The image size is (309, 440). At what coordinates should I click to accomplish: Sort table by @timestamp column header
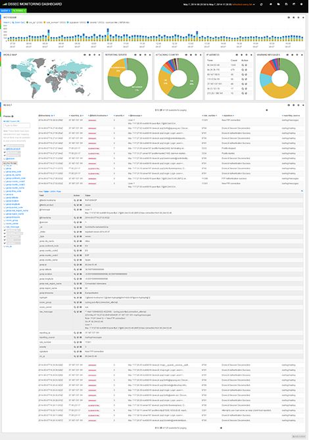46,115
